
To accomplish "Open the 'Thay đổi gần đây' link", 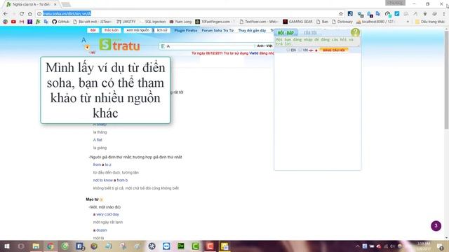I will tap(252, 30).
